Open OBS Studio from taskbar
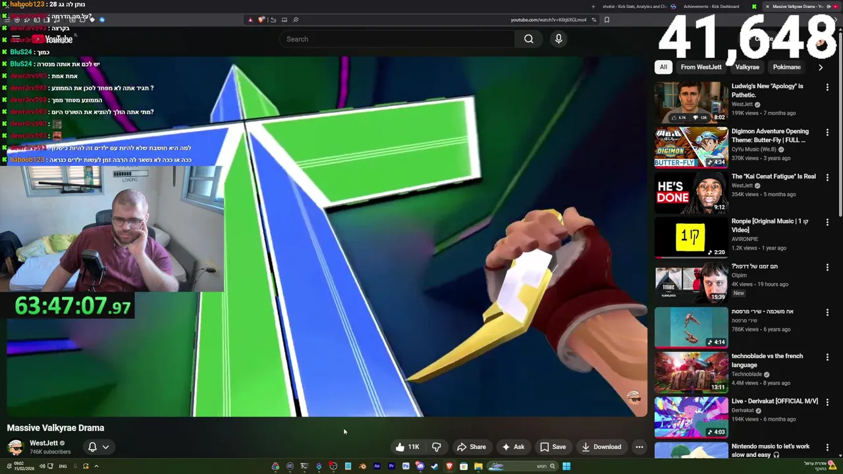Viewport: 843px width, 474px height. 333,466
